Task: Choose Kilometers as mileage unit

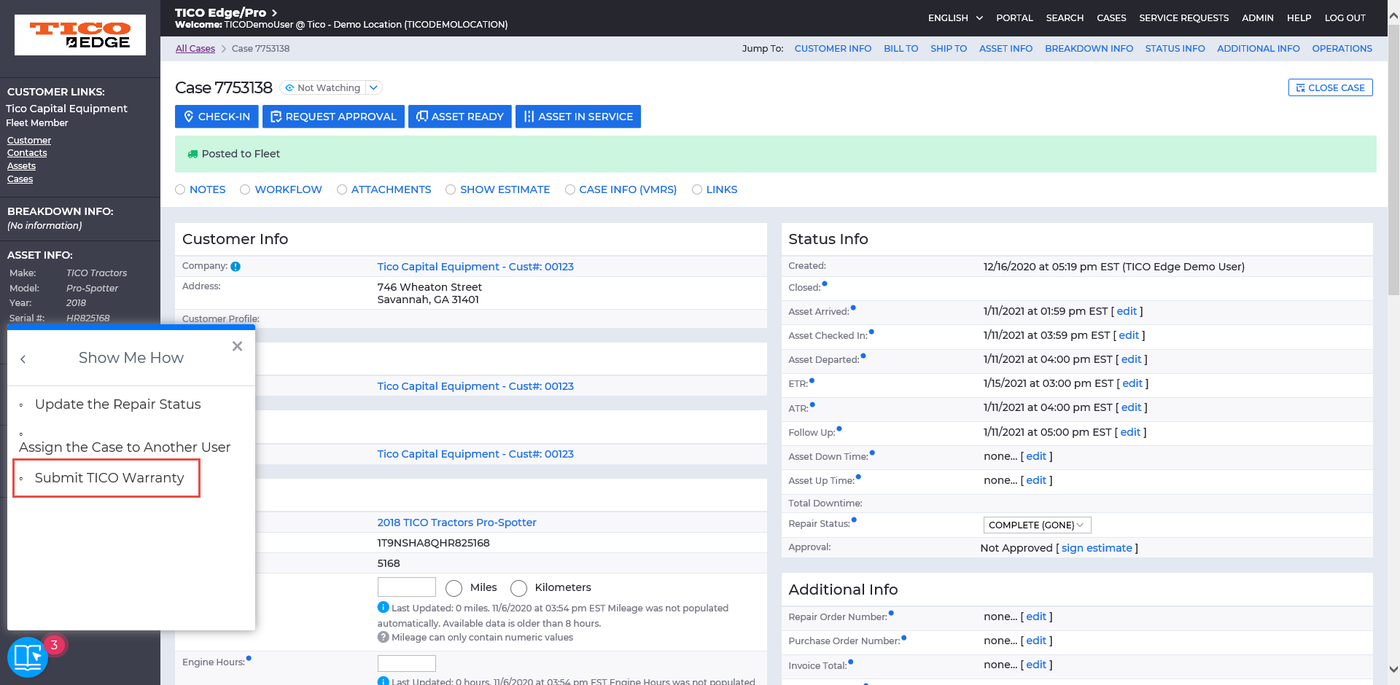Action: 518,588
